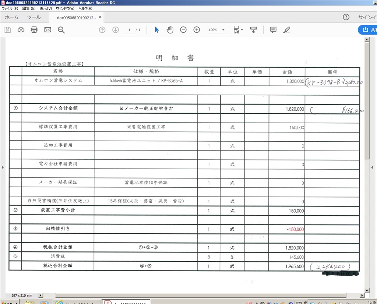Click the 1,965,600 total amount
Image resolution: width=377 pixels, height=304 pixels.
(x=295, y=266)
